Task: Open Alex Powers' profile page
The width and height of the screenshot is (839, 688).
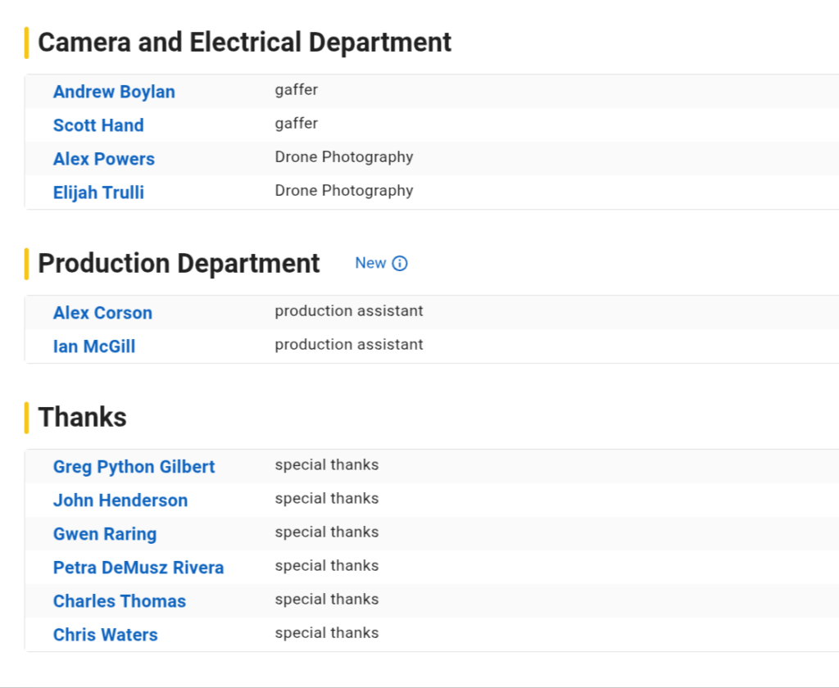Action: pos(104,159)
